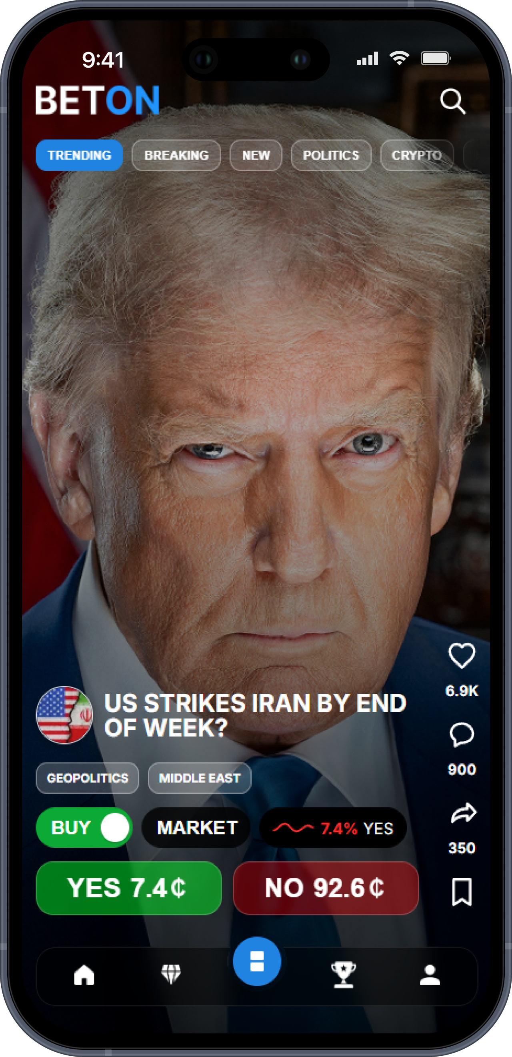Open the search magnifier icon
Image resolution: width=512 pixels, height=1057 pixels.
[453, 100]
